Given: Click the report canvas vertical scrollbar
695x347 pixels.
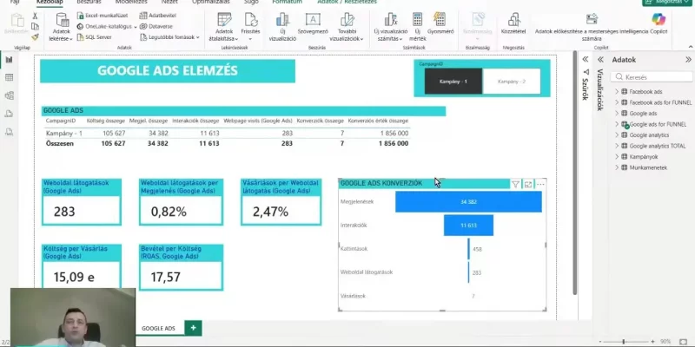Looking at the screenshot, I should [575, 173].
